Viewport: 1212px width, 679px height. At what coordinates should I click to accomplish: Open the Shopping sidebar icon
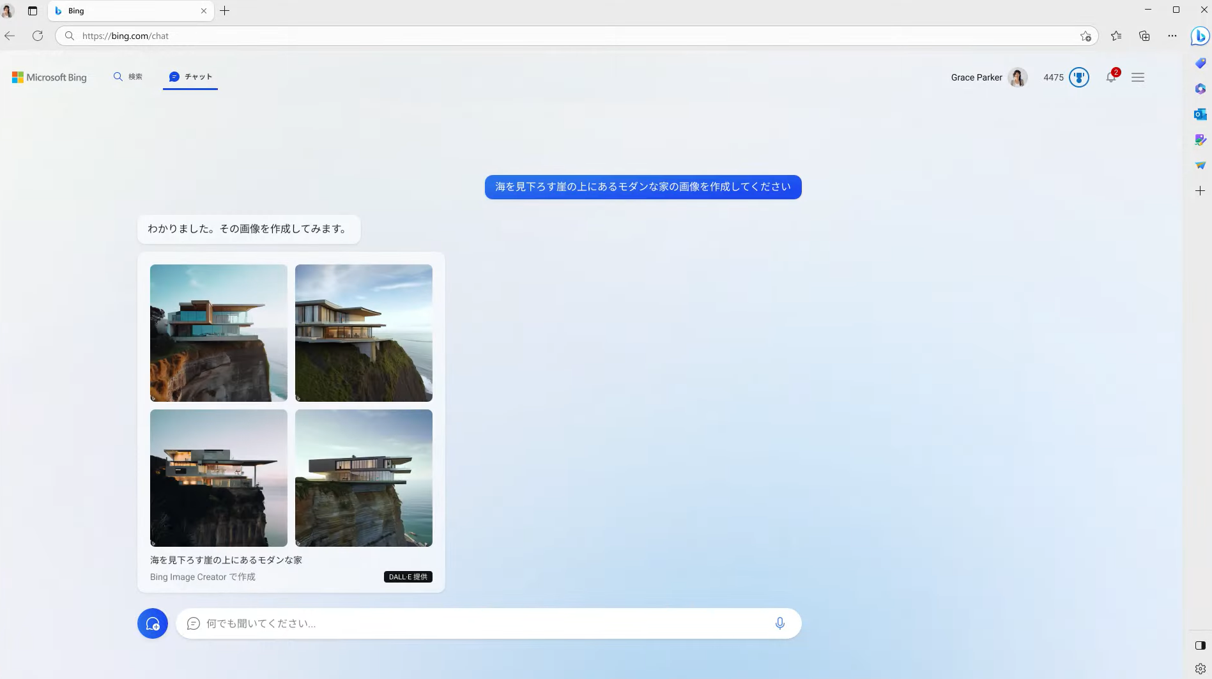pos(1199,63)
